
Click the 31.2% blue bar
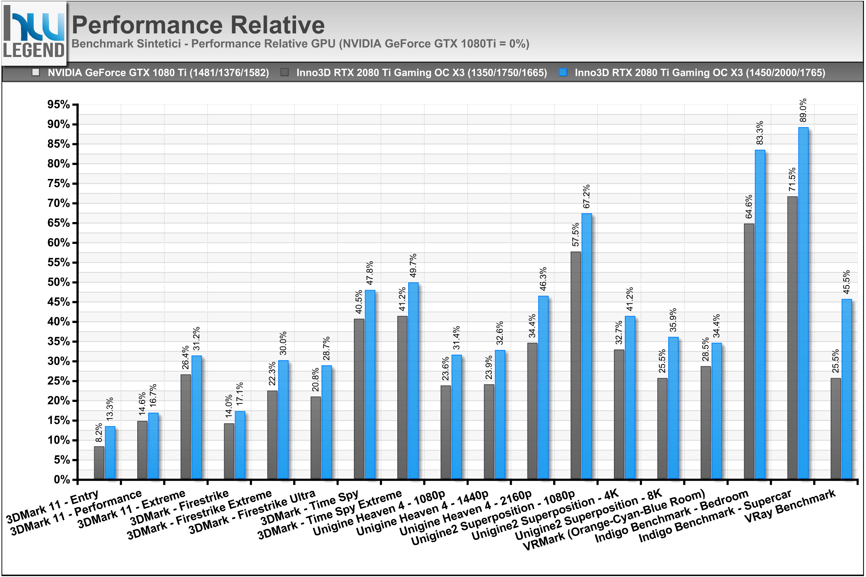coord(197,417)
